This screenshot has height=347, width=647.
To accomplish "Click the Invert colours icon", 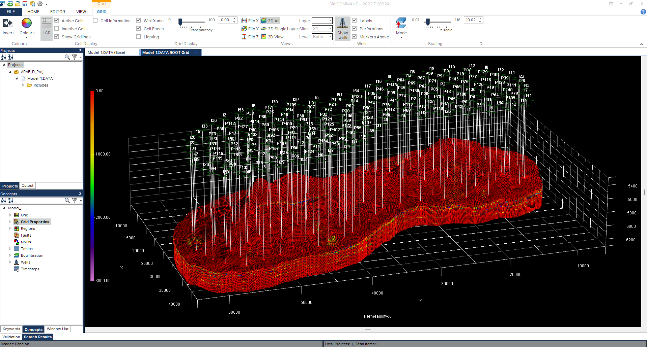I will (8, 23).
